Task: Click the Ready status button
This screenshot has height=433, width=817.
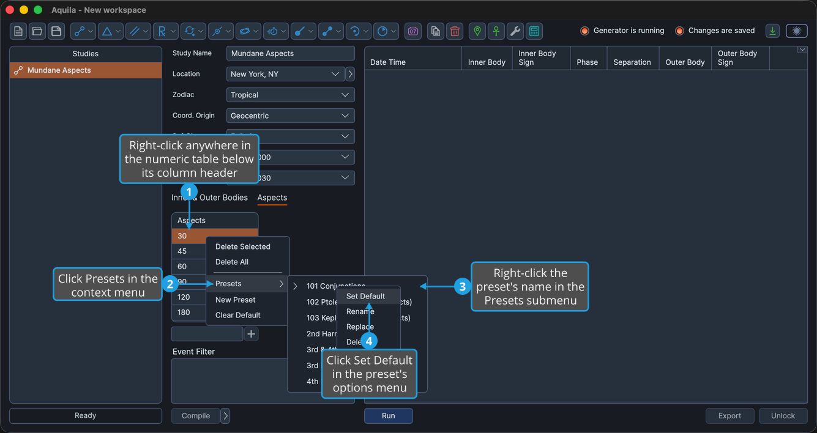Action: click(x=86, y=416)
